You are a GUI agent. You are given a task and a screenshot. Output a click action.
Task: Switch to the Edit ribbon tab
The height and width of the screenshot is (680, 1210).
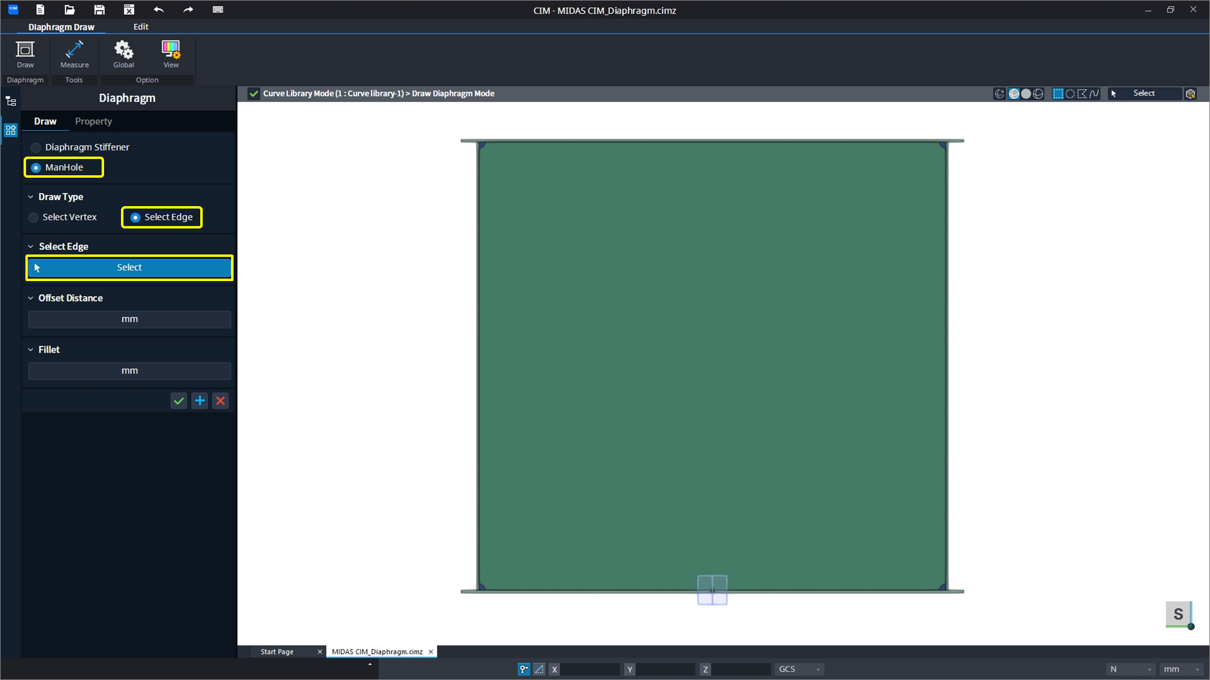click(141, 27)
